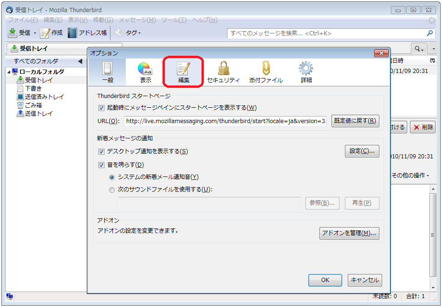442x307 pixels.
Task: Open the 一般 options panel
Action: 107,72
